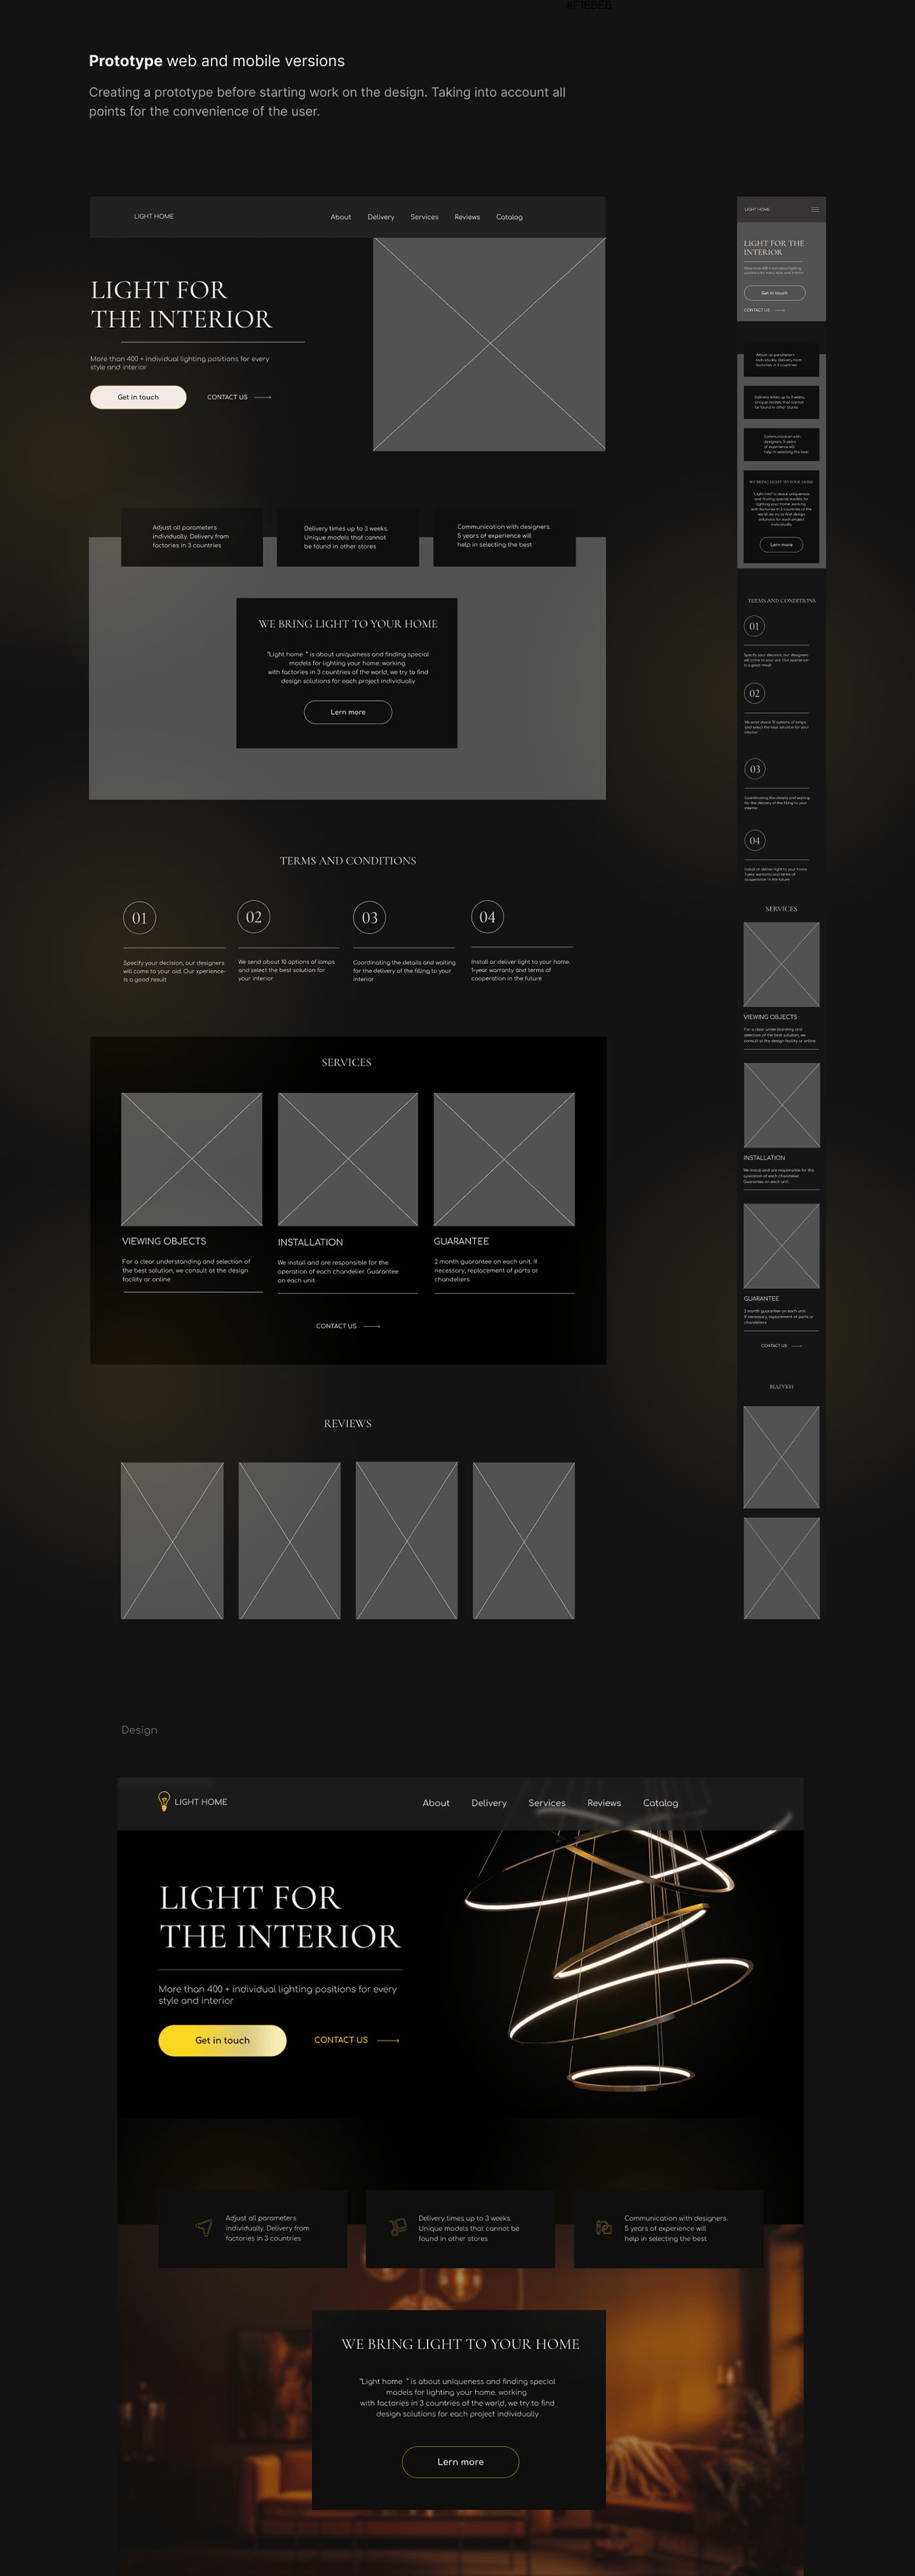Click the arrow after CONTACT US under the desktop wireframe Services
This screenshot has height=2576, width=915.
click(x=372, y=1326)
